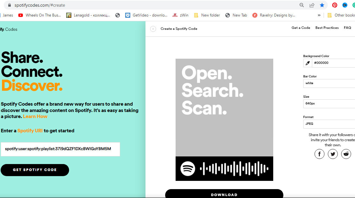Click the globe bookmark after Lenagold
Screen dimensions: 355x198
click(x=118, y=15)
